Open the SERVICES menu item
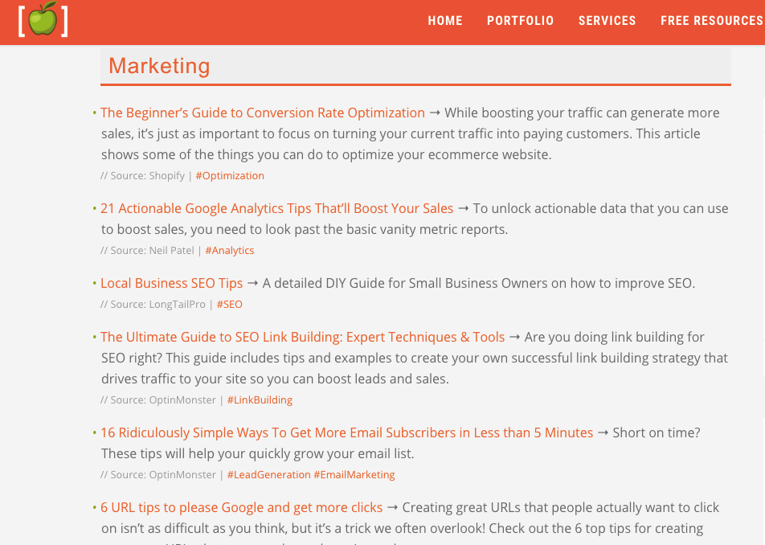Image resolution: width=765 pixels, height=545 pixels. click(607, 20)
